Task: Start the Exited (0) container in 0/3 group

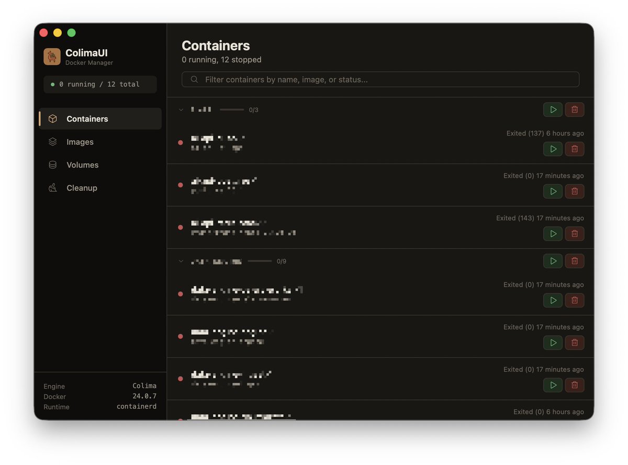Action: point(553,191)
